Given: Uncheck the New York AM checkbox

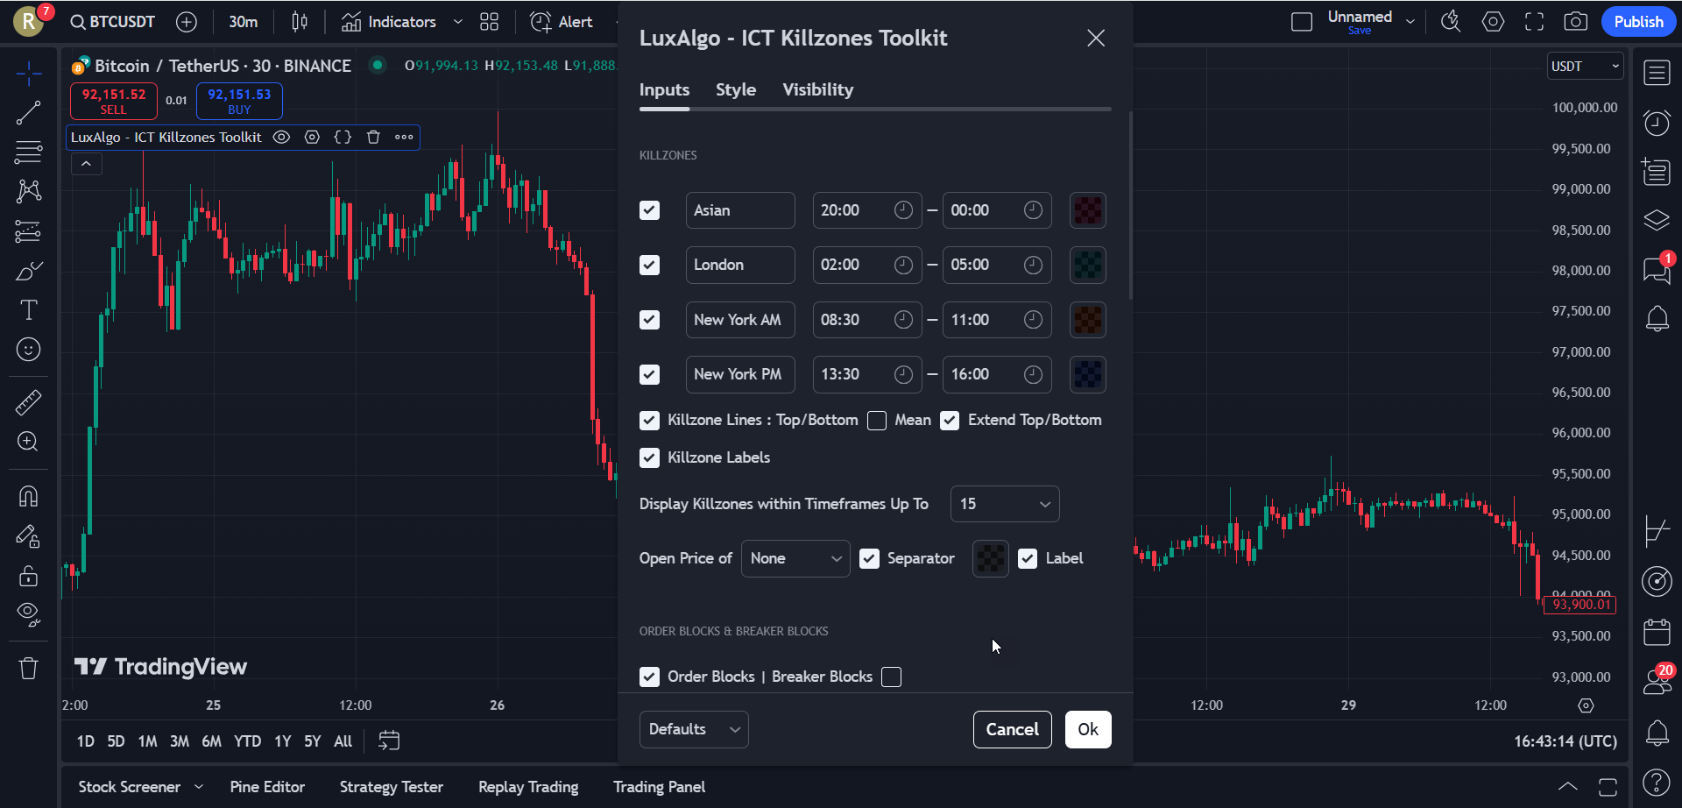Looking at the screenshot, I should point(649,320).
